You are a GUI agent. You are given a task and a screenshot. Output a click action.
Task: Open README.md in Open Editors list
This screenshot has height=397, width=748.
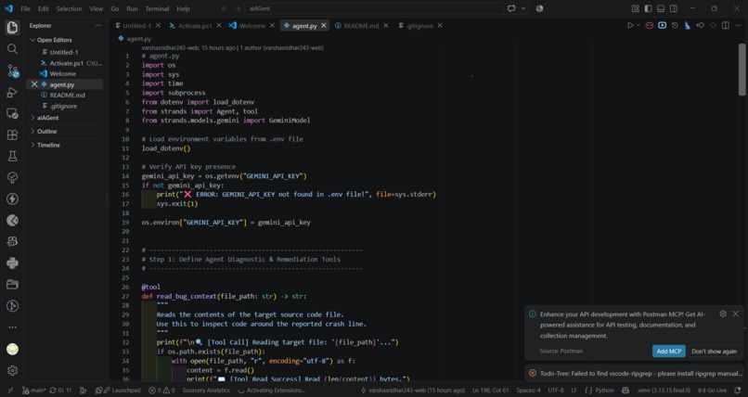click(67, 96)
